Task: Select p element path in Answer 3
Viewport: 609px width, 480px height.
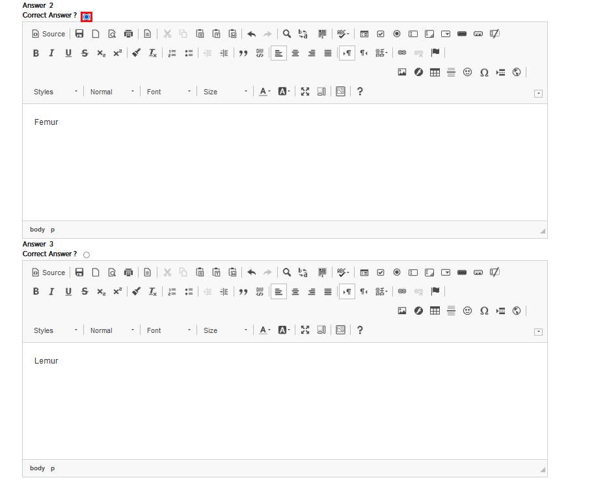Action: [x=53, y=468]
